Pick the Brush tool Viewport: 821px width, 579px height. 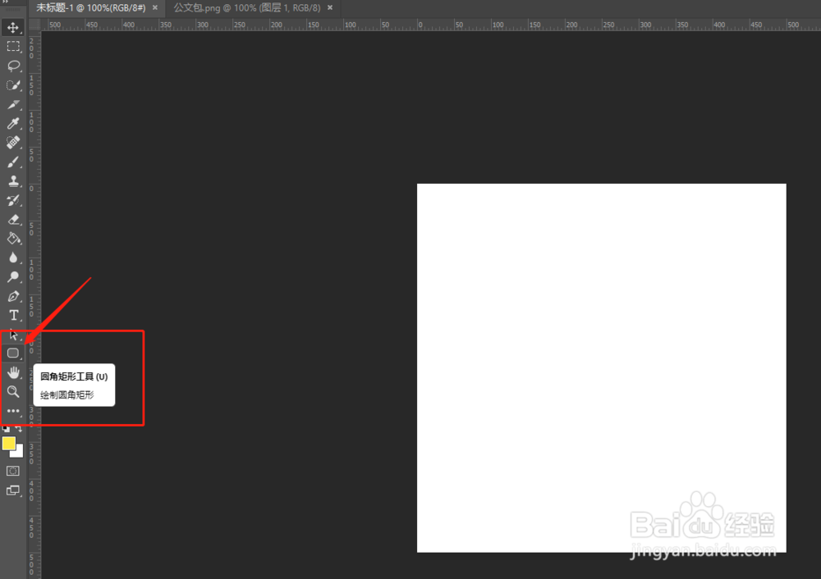[13, 162]
